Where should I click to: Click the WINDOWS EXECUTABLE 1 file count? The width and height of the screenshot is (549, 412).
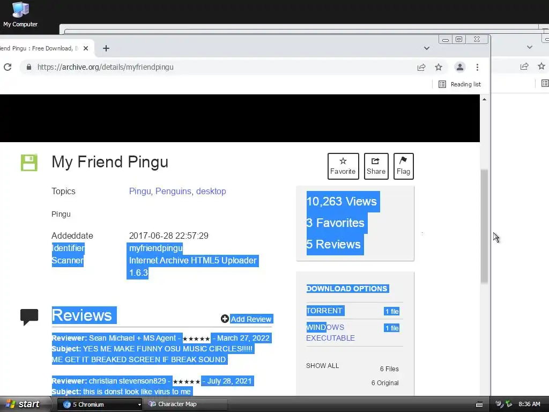[x=392, y=328]
